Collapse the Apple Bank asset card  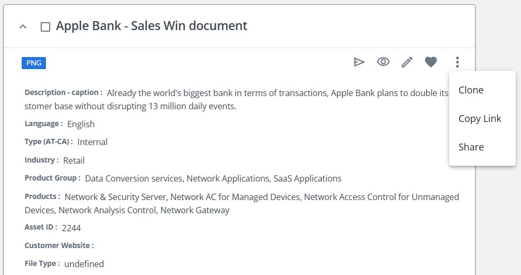click(23, 26)
